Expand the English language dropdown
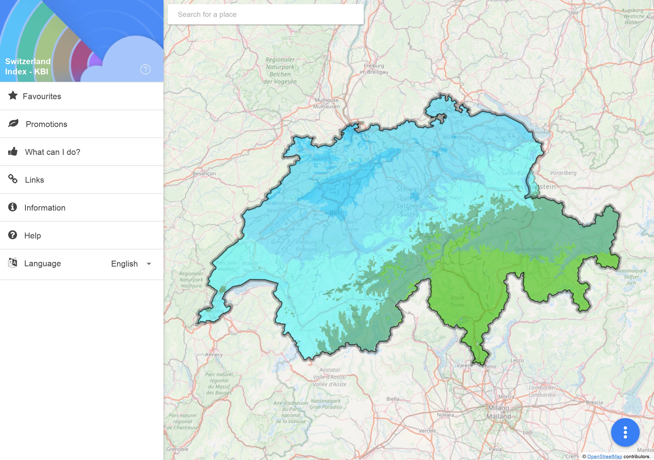This screenshot has height=460, width=654. pos(124,264)
